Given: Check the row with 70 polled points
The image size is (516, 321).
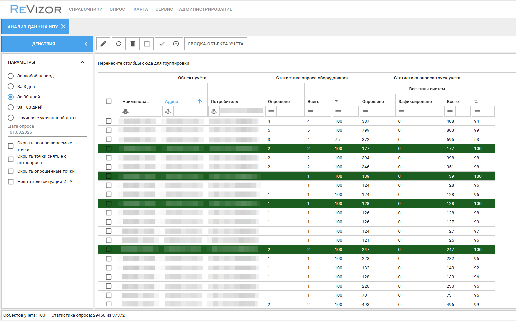Looking at the screenshot, I should coord(109,295).
